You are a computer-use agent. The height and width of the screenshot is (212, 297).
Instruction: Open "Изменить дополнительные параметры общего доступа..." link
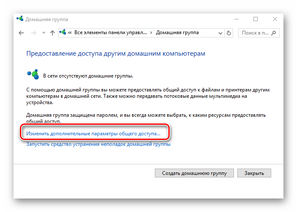pos(93,134)
